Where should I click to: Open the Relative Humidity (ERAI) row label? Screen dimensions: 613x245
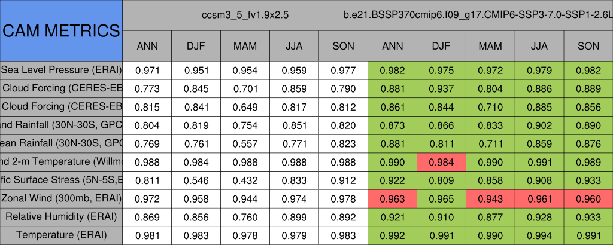click(61, 216)
